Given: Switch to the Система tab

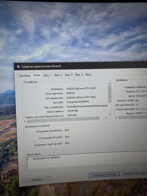Looking at the screenshot, I should [x=25, y=76].
